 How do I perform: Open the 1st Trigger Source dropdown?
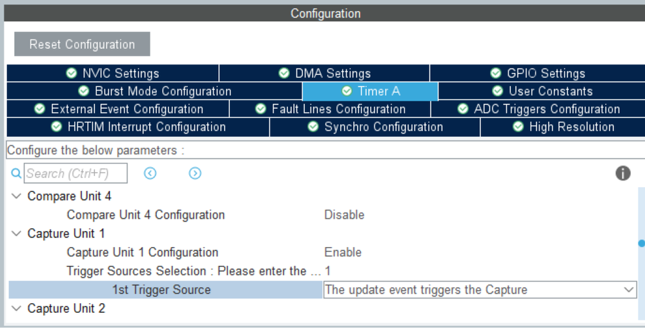(630, 290)
